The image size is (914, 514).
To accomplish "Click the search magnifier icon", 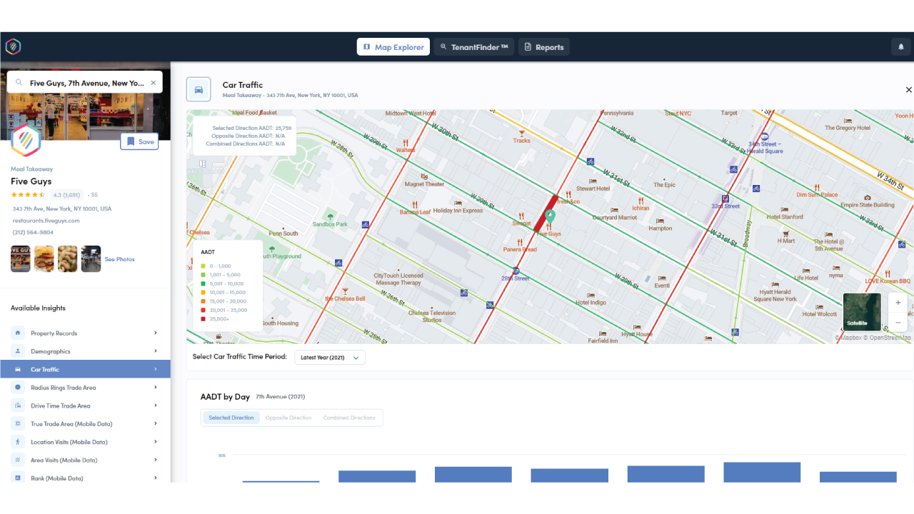I will (19, 83).
